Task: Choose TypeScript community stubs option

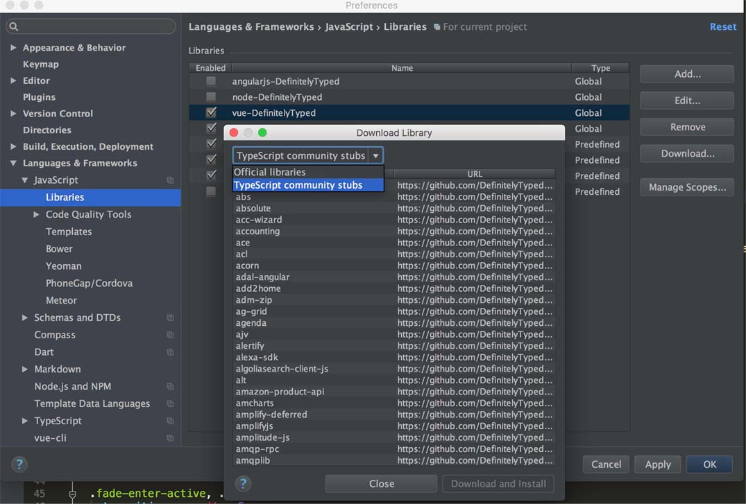Action: click(308, 185)
